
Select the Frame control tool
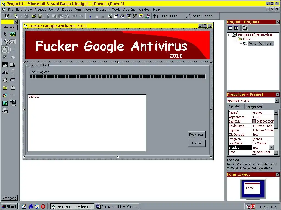(x=5, y=49)
